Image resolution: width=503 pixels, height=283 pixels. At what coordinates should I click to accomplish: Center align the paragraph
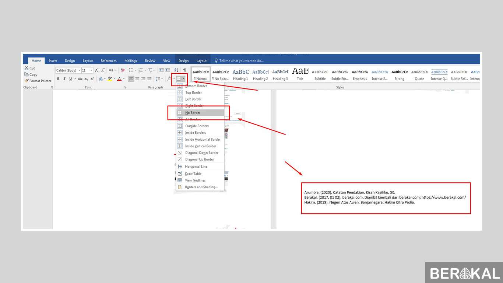click(x=137, y=79)
